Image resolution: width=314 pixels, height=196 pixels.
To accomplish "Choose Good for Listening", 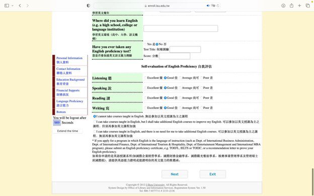I will [x=165, y=78].
